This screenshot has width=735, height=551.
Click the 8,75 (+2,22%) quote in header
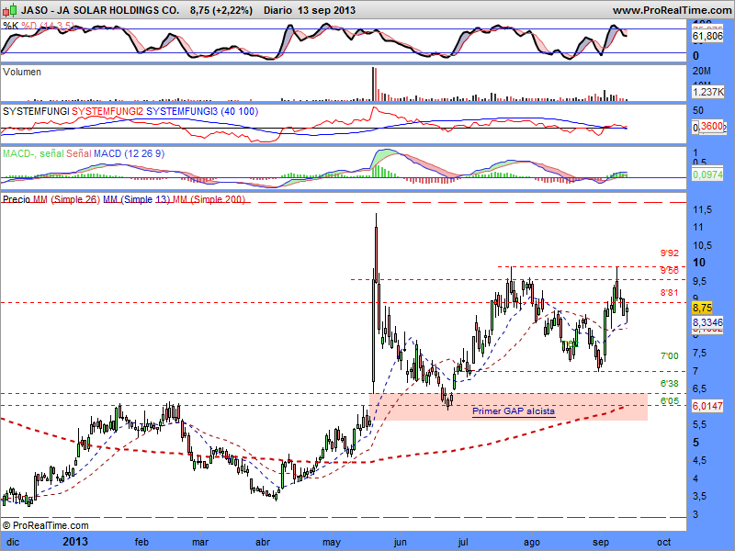[221, 10]
